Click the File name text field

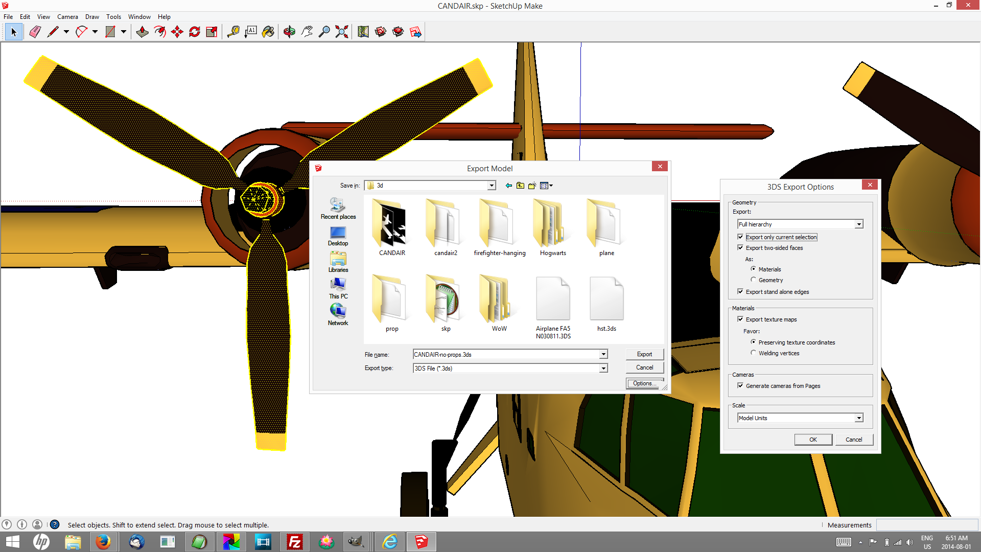coord(506,354)
